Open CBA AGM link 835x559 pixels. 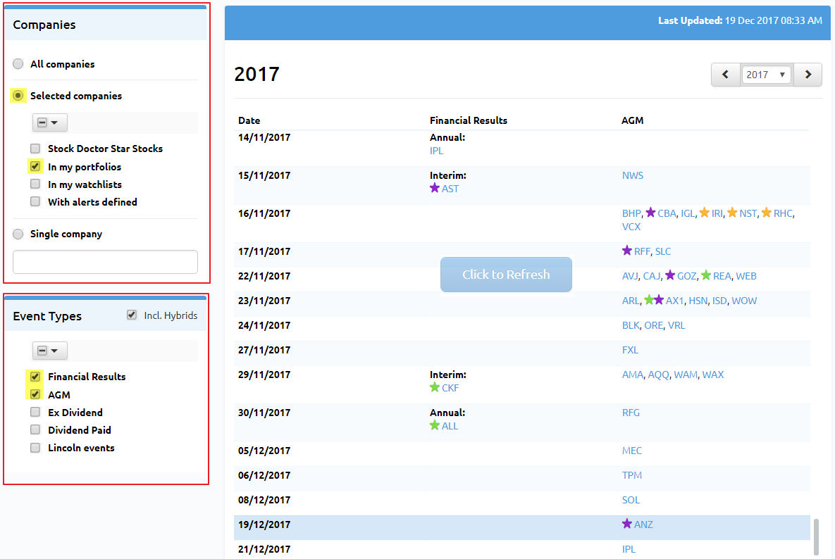coord(667,213)
